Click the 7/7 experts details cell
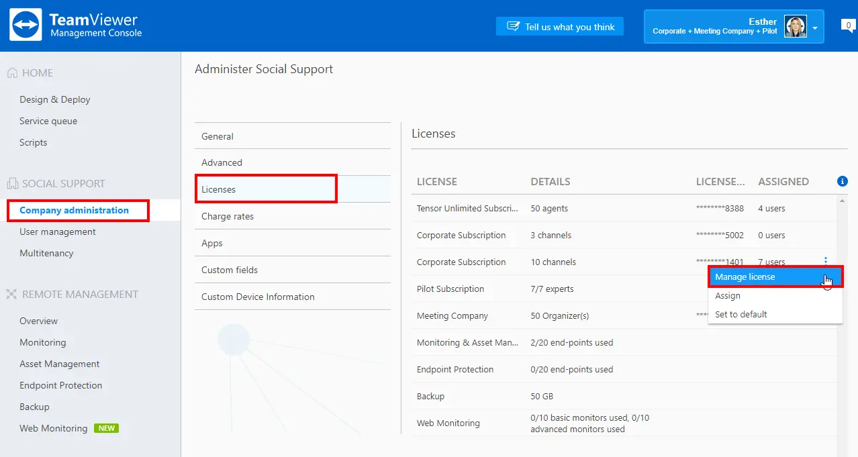 [x=552, y=289]
